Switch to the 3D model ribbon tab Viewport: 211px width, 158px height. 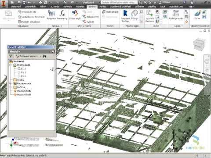(x=55, y=7)
